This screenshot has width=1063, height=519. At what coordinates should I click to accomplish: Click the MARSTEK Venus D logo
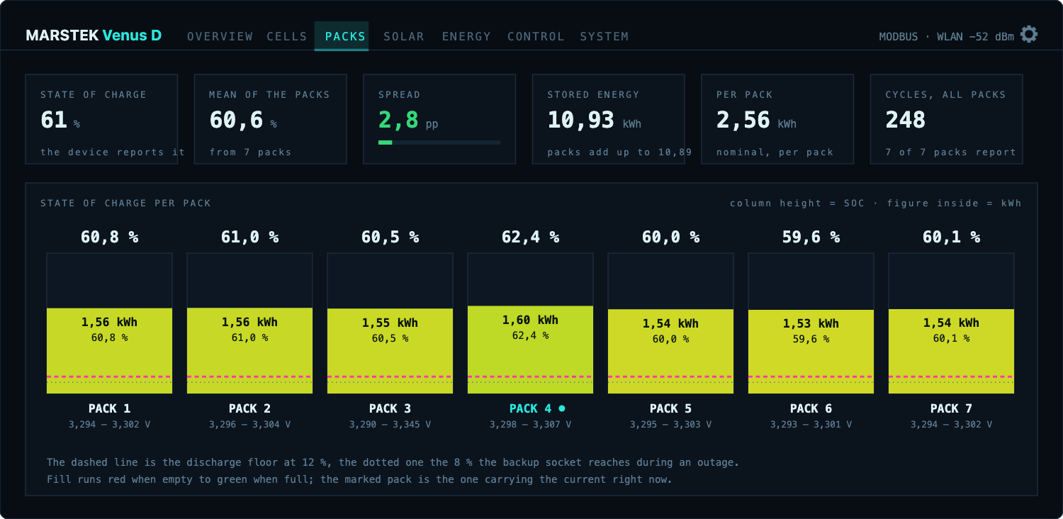(x=94, y=35)
